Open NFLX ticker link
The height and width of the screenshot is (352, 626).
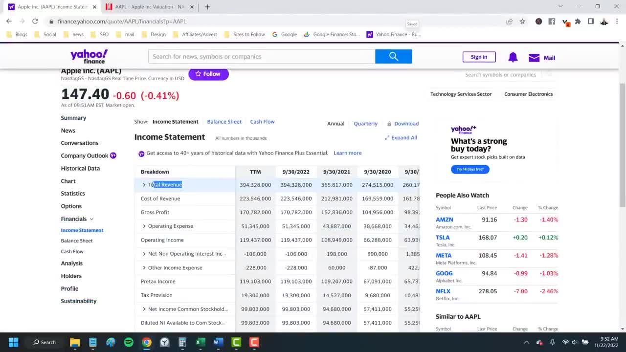point(443,291)
